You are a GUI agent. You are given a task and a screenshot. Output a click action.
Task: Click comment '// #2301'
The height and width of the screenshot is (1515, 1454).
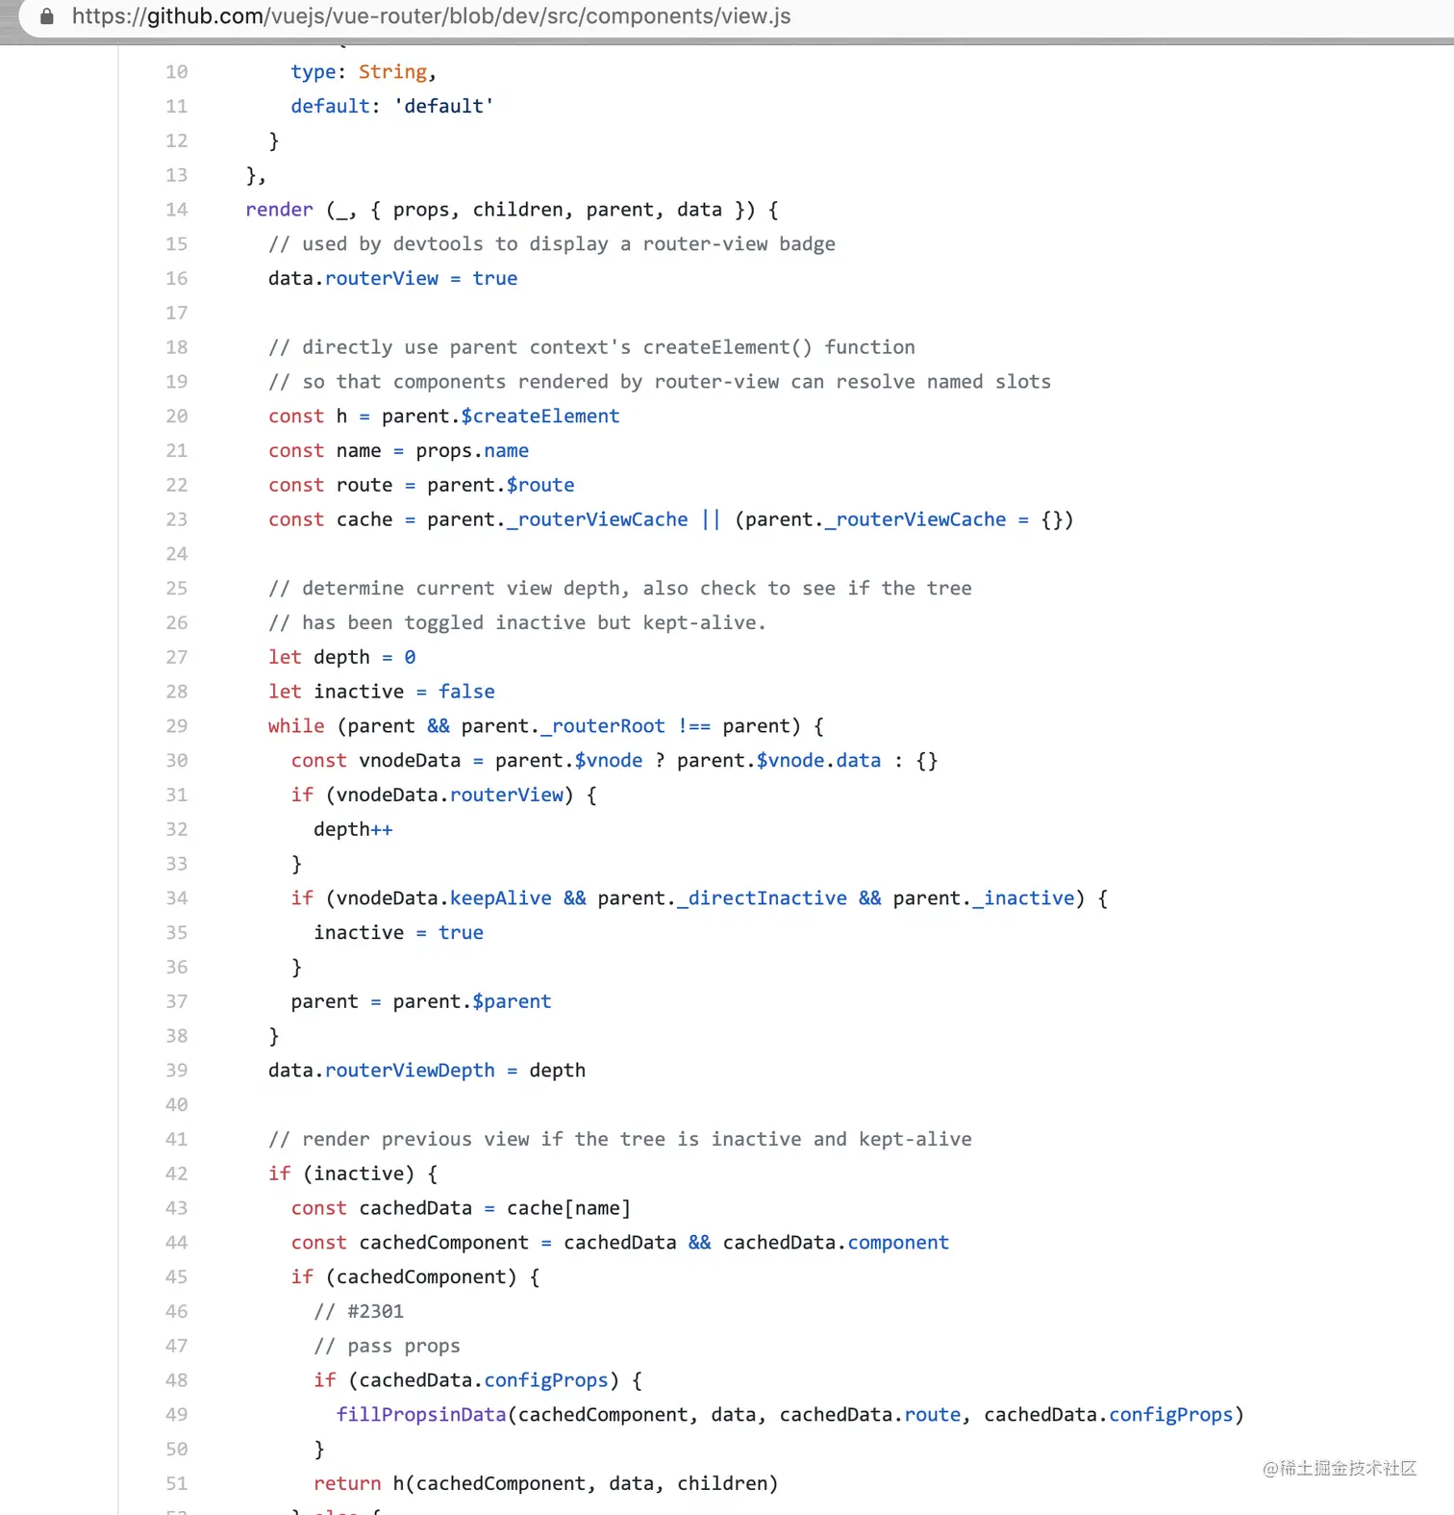[x=359, y=1312]
